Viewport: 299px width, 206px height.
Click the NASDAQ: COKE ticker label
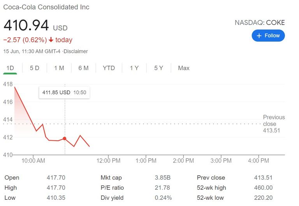(260, 23)
